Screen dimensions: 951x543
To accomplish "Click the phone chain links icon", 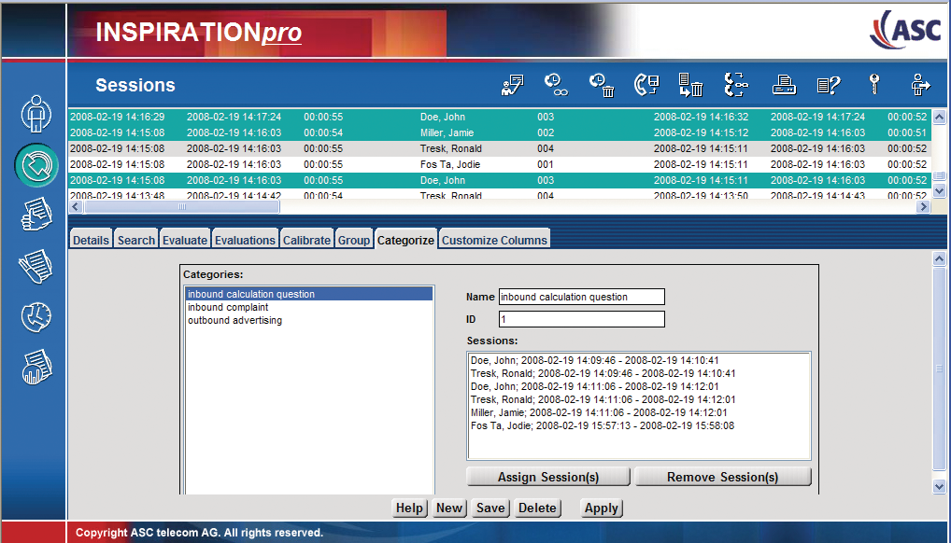I will pos(735,84).
